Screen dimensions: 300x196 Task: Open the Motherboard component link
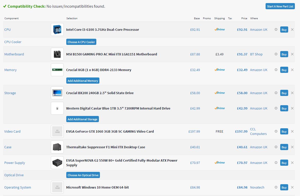14,54
